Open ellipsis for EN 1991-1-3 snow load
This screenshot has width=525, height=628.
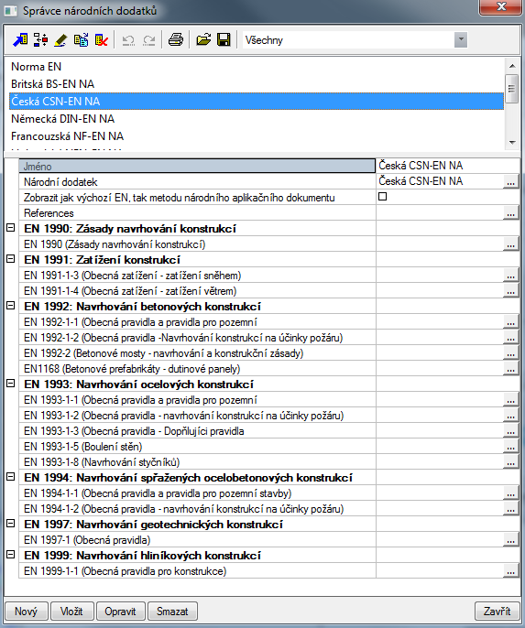510,276
